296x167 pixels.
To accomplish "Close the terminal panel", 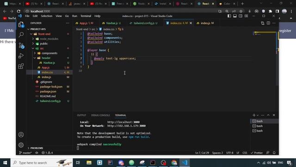I will point(274,115).
